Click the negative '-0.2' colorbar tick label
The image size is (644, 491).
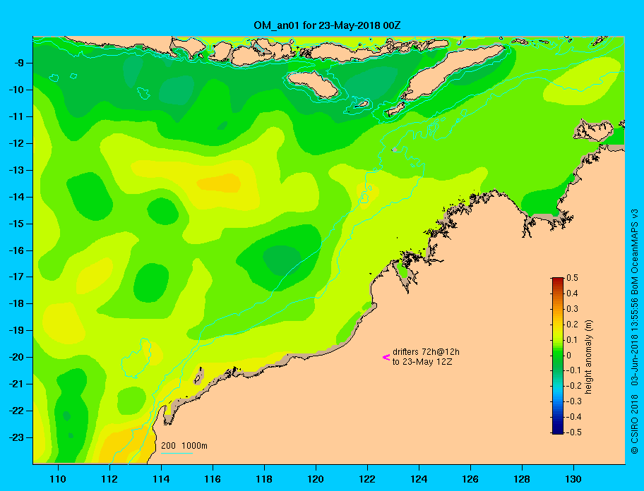click(574, 386)
